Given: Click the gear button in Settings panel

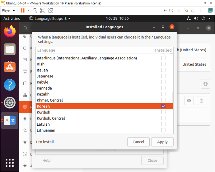Looking at the screenshot, I should [x=205, y=84].
